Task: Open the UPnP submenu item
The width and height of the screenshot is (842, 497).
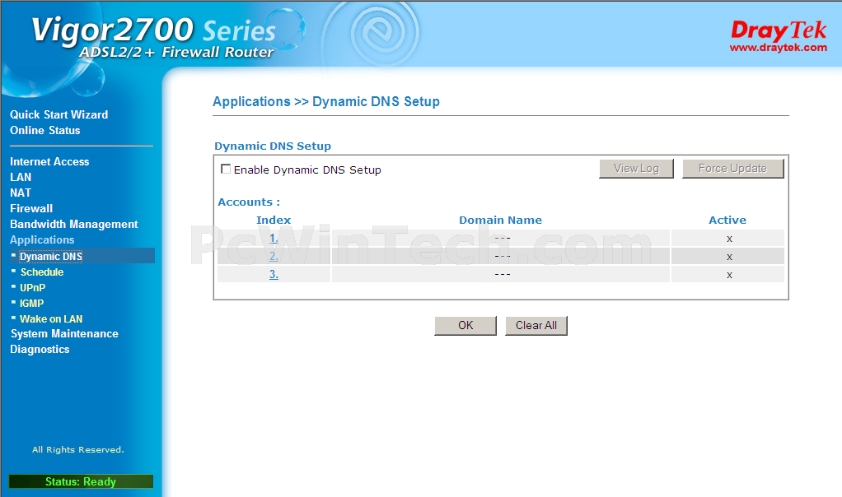Action: pyautogui.click(x=33, y=287)
